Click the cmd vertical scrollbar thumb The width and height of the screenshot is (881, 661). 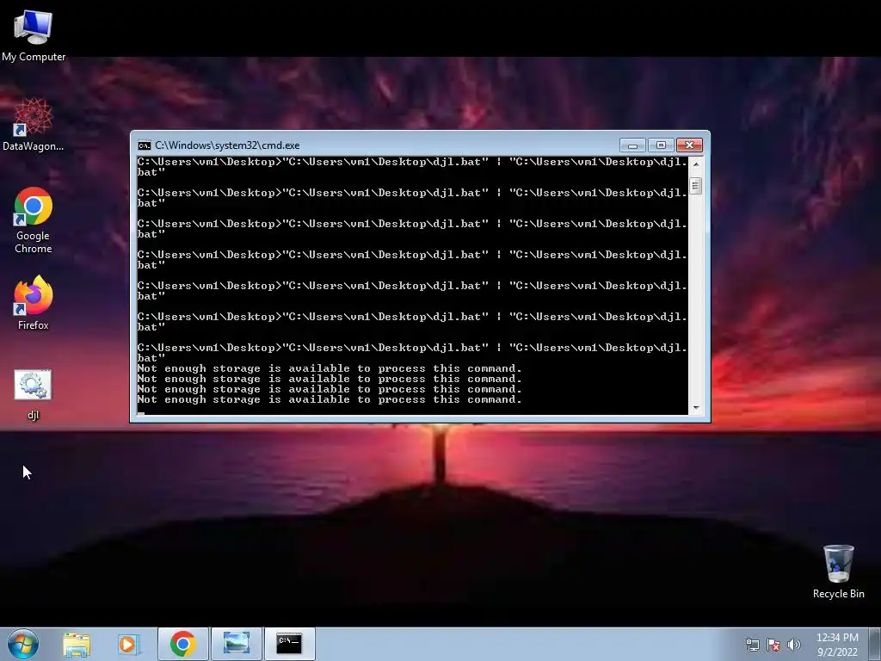[x=695, y=186]
